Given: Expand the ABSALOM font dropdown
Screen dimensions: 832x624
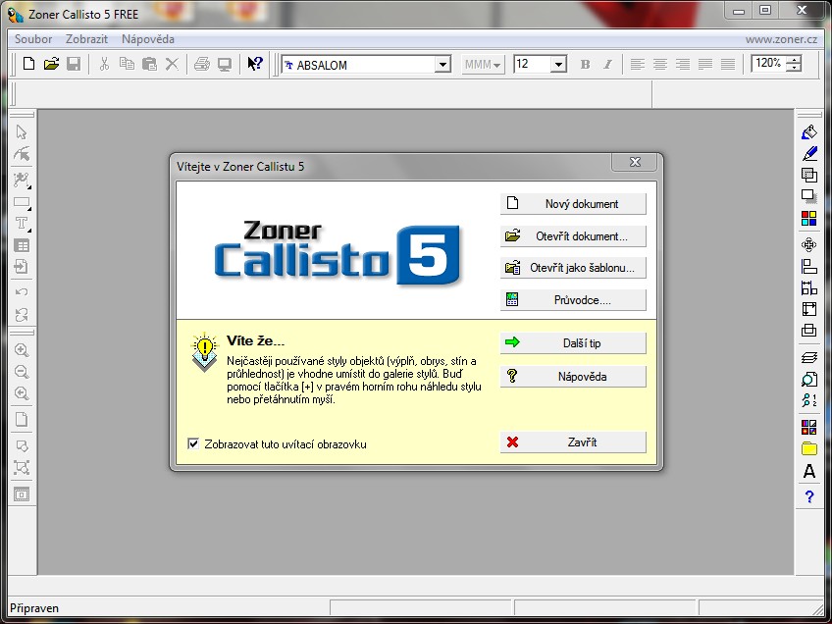Looking at the screenshot, I should 442,65.
